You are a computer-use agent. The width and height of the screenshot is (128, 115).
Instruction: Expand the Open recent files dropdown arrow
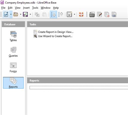[21, 14]
